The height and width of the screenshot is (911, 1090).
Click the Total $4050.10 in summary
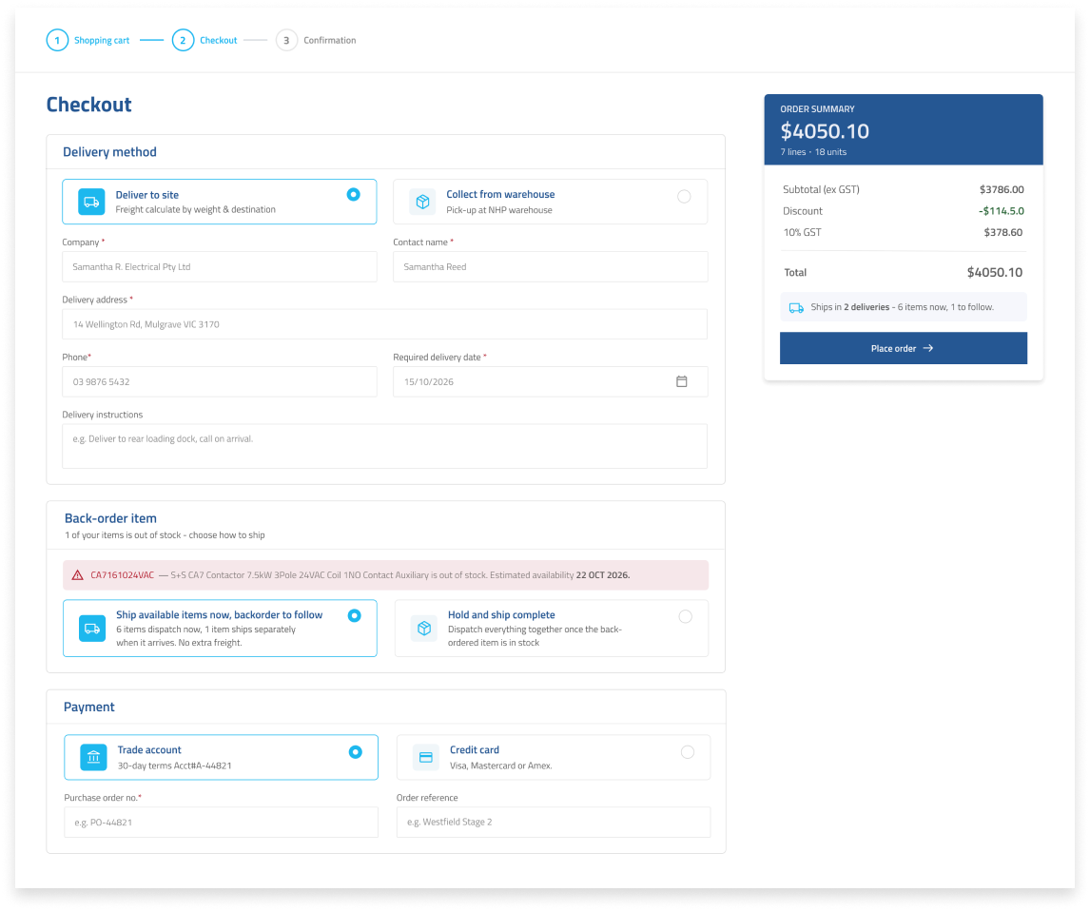click(995, 272)
